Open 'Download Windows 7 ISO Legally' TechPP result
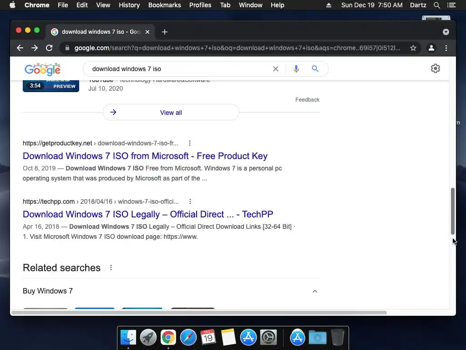The image size is (466, 350). coord(148,214)
